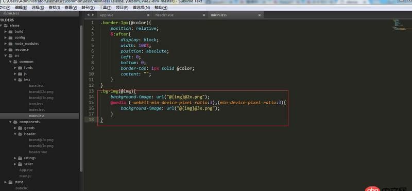The width and height of the screenshot is (412, 191).
Task: Open icon.less in the sidebar
Action: [36, 104]
